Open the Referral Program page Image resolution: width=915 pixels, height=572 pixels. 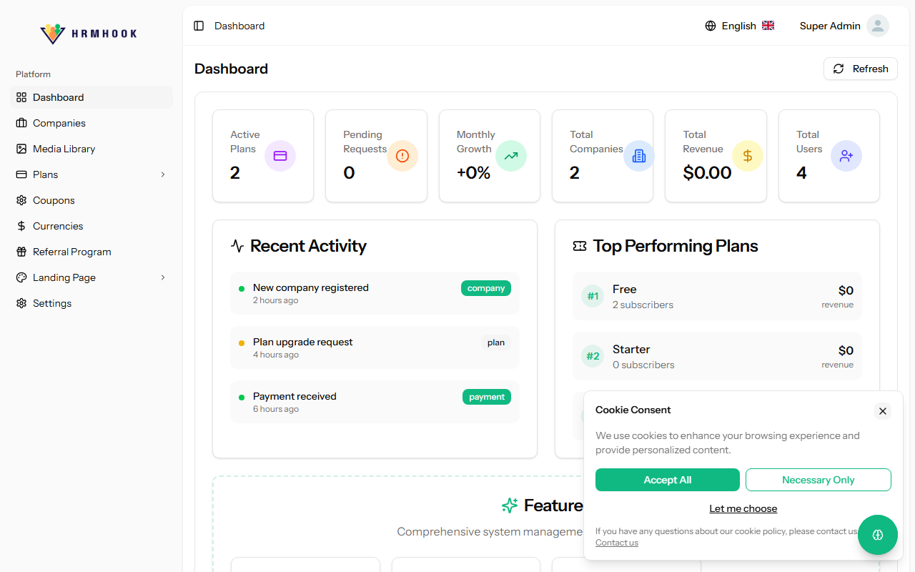click(x=71, y=252)
